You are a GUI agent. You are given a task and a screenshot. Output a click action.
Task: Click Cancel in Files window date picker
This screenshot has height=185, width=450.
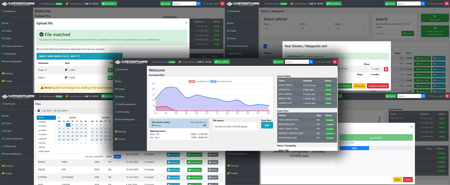pyautogui.click(x=109, y=157)
